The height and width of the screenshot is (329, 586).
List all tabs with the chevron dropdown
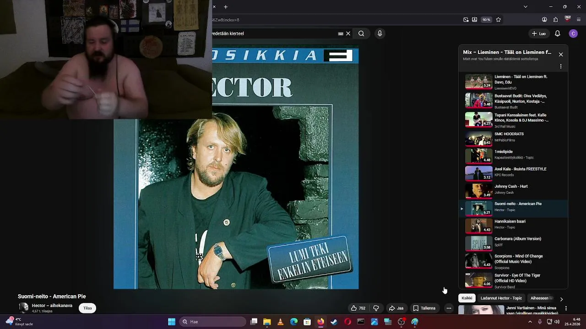pyautogui.click(x=525, y=7)
